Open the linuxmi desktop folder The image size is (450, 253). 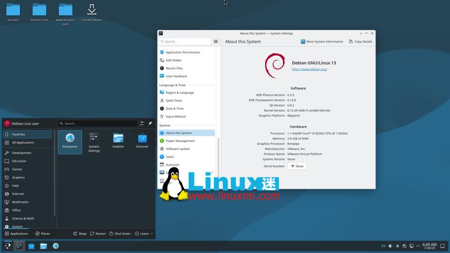coord(13,12)
